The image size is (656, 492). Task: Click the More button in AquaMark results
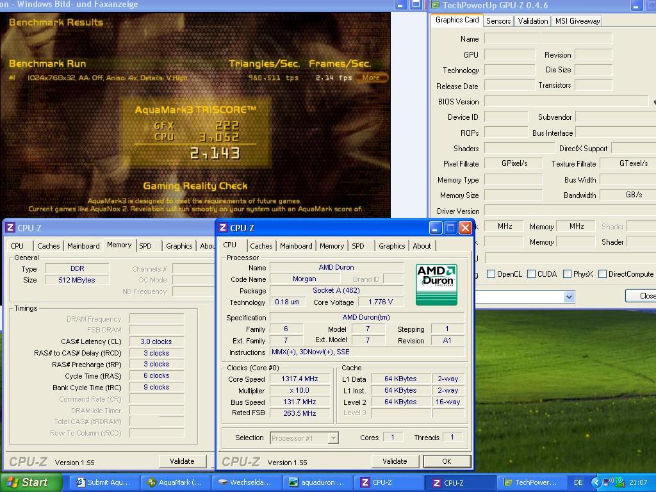[x=371, y=78]
